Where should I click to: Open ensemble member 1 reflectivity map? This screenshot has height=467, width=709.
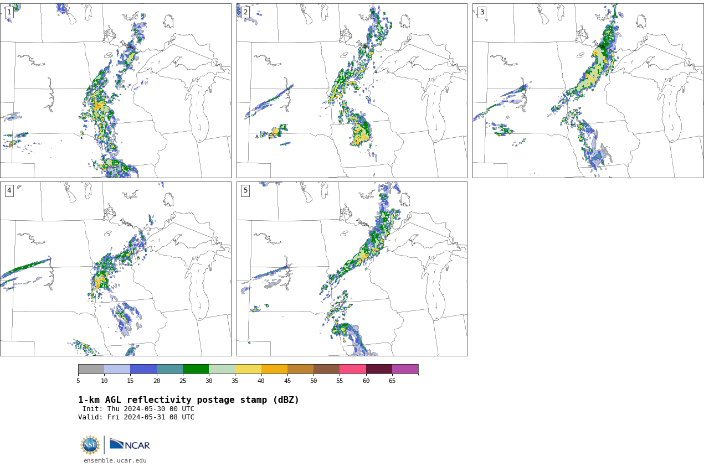point(115,91)
